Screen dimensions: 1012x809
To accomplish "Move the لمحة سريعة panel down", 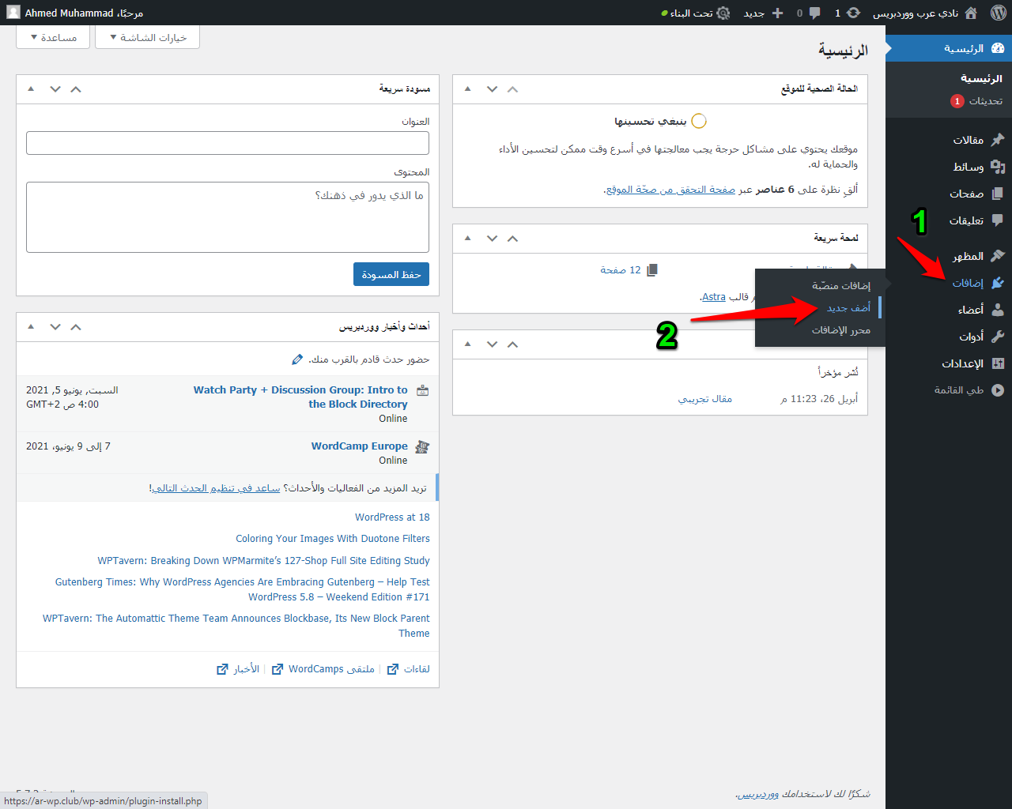I will coord(492,239).
